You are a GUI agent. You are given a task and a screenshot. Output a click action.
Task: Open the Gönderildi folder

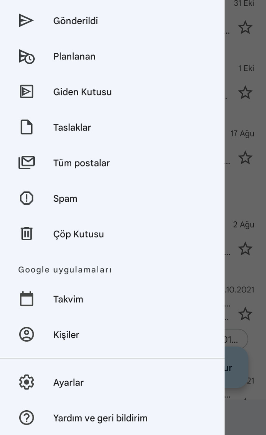(x=112, y=20)
